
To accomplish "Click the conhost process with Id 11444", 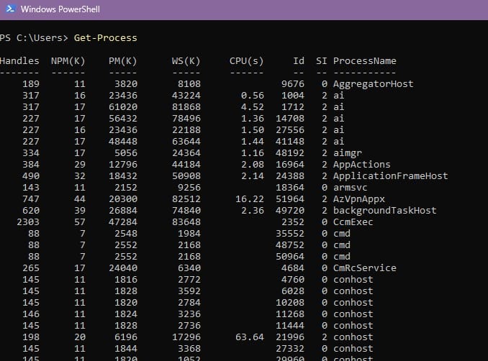I will pyautogui.click(x=353, y=326).
